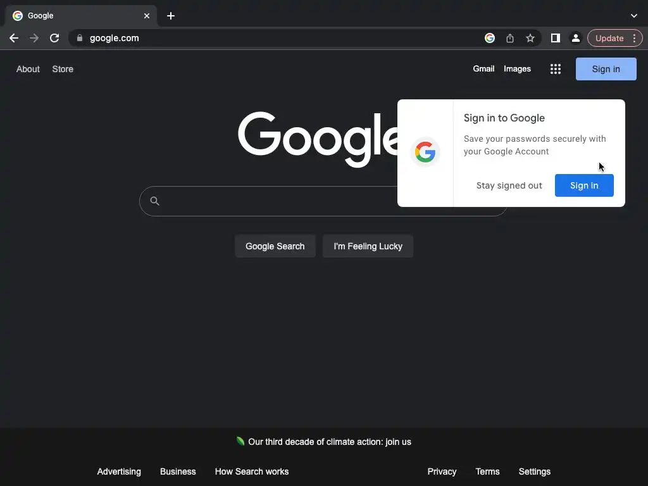Click the Google G logo in the popup

(x=425, y=152)
